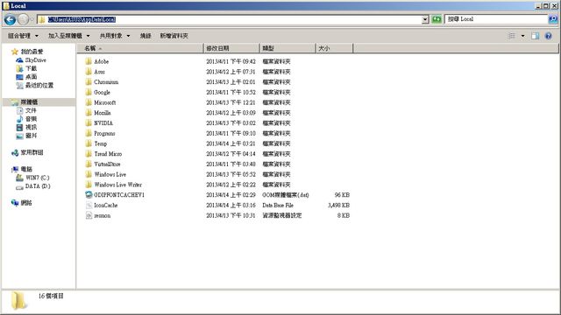Select the IconCache file icon
This screenshot has height=315, width=561.
point(89,205)
